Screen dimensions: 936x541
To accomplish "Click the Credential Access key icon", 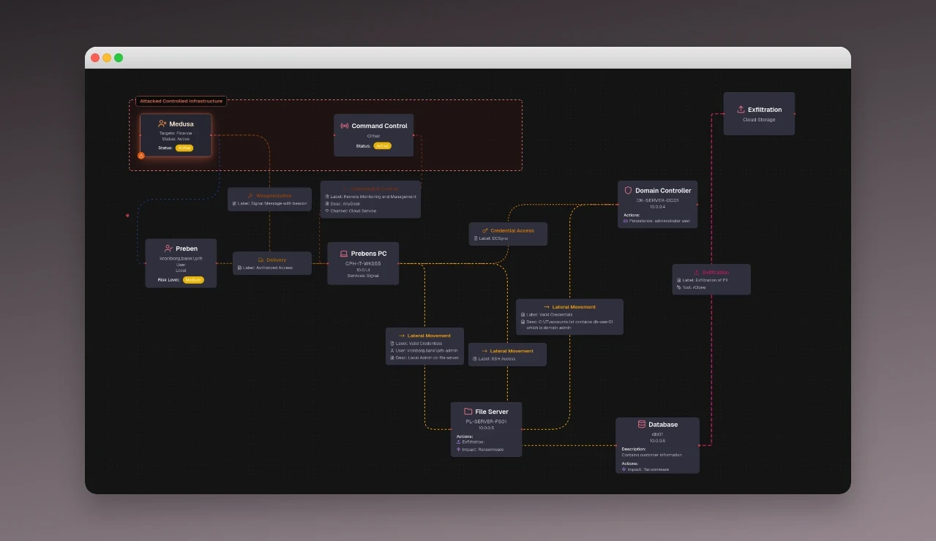I will pyautogui.click(x=485, y=231).
